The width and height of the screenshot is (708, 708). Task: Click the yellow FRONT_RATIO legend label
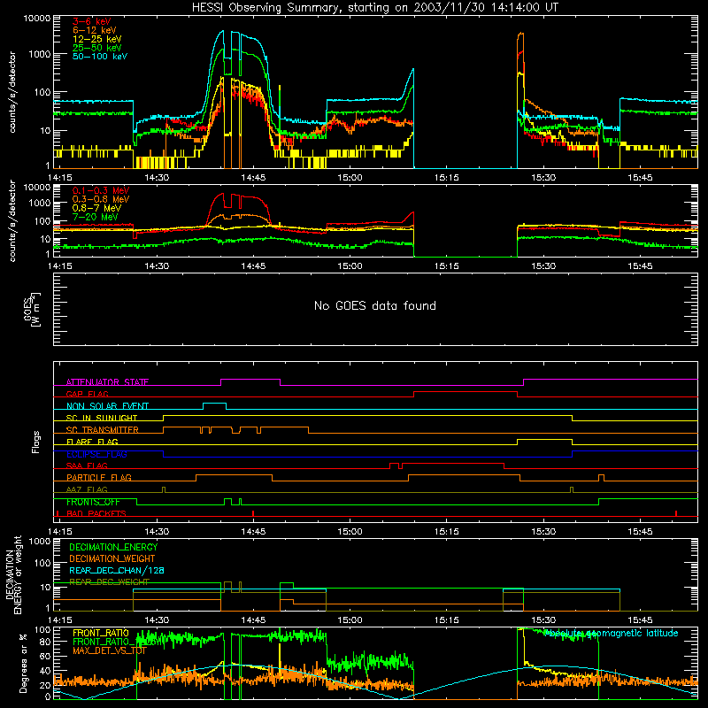[x=101, y=633]
